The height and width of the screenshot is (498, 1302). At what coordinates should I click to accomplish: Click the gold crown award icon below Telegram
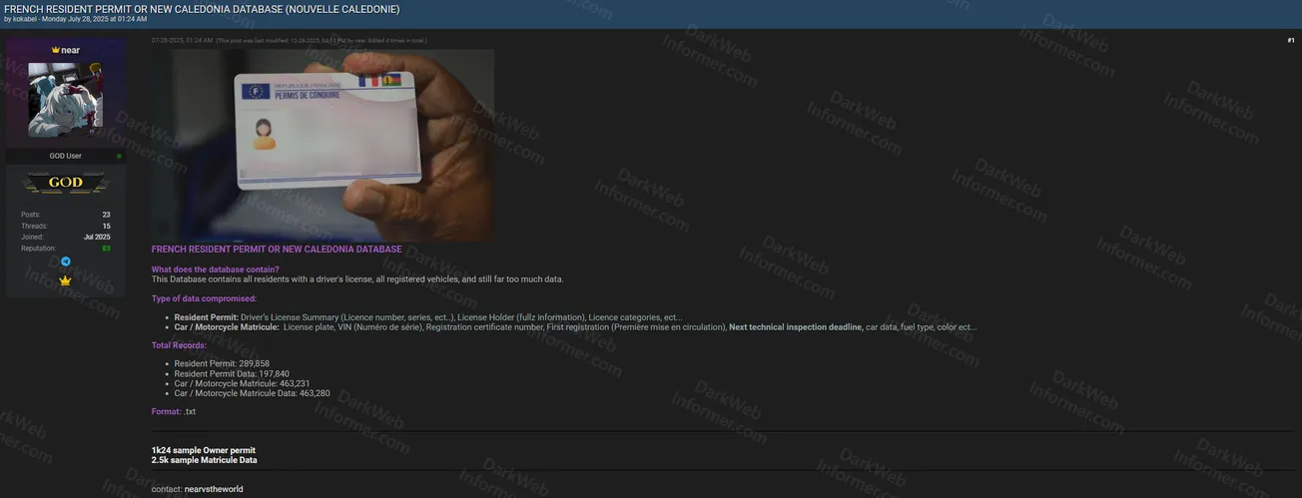click(x=66, y=281)
